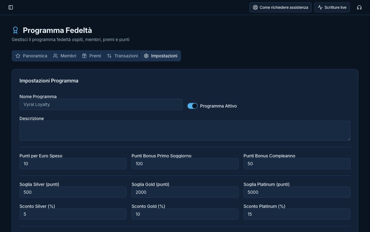370x232 pixels.
Task: Click the Impostazioni Programma heading
Action: coord(49,81)
